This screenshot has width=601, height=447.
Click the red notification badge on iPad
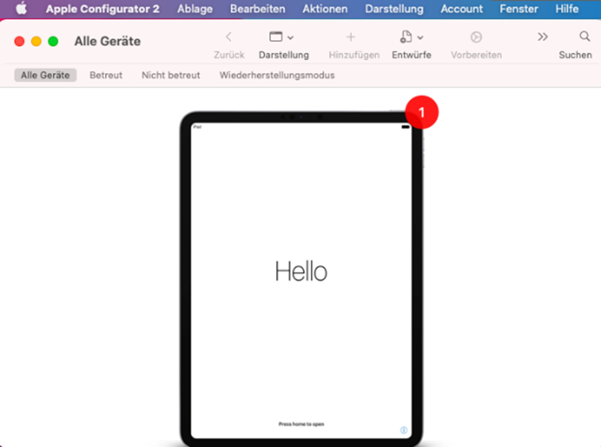pos(422,112)
